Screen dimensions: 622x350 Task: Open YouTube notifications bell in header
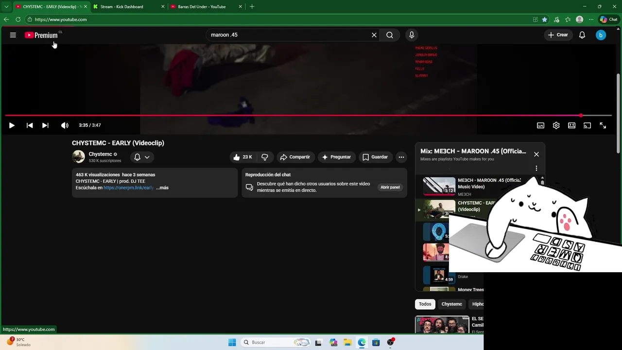tap(582, 35)
